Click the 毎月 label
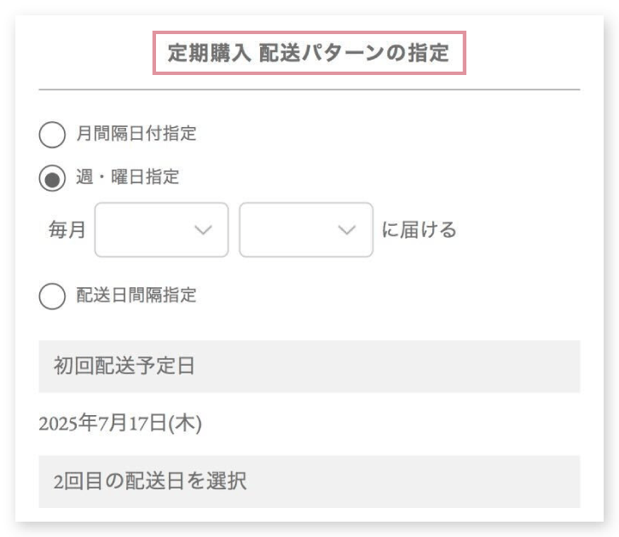Screen dimensions: 619x537 (x=67, y=230)
